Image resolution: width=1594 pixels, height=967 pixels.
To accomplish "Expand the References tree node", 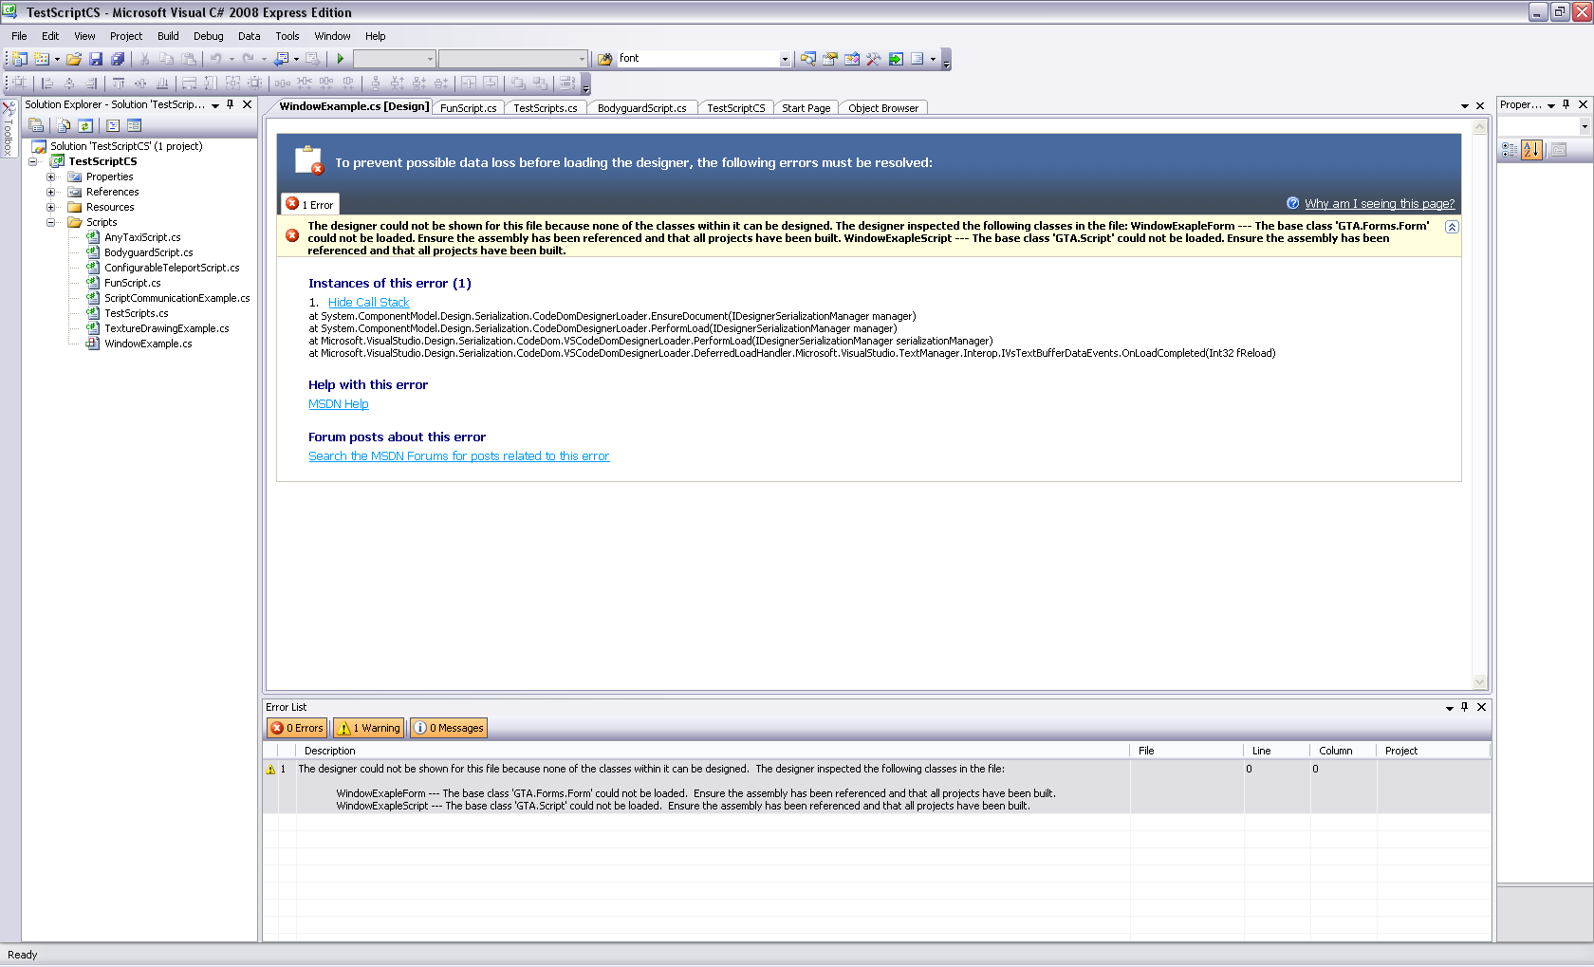I will 51,192.
